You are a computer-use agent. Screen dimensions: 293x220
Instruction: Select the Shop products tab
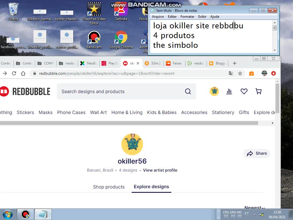pyautogui.click(x=109, y=187)
